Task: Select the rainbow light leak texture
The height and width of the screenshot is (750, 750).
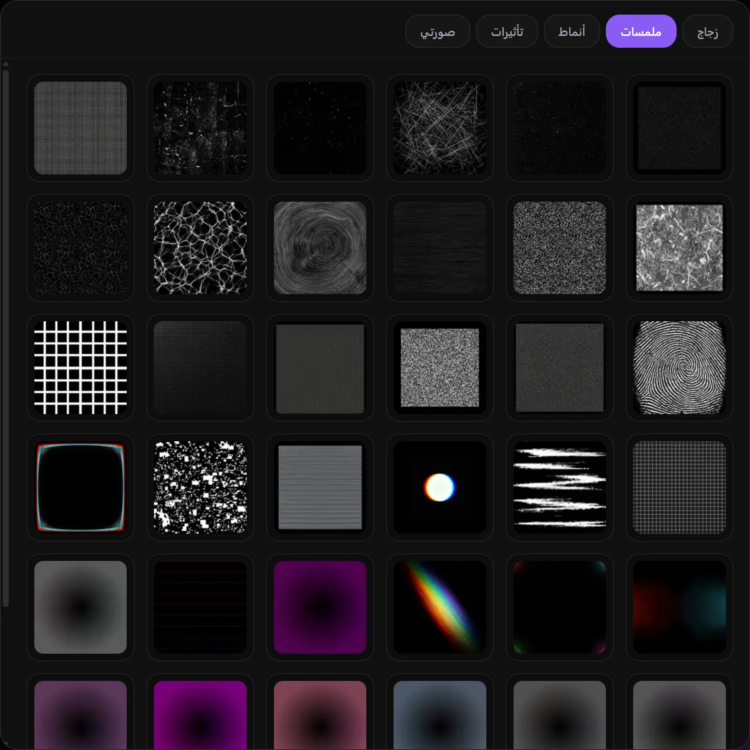Action: tap(440, 607)
